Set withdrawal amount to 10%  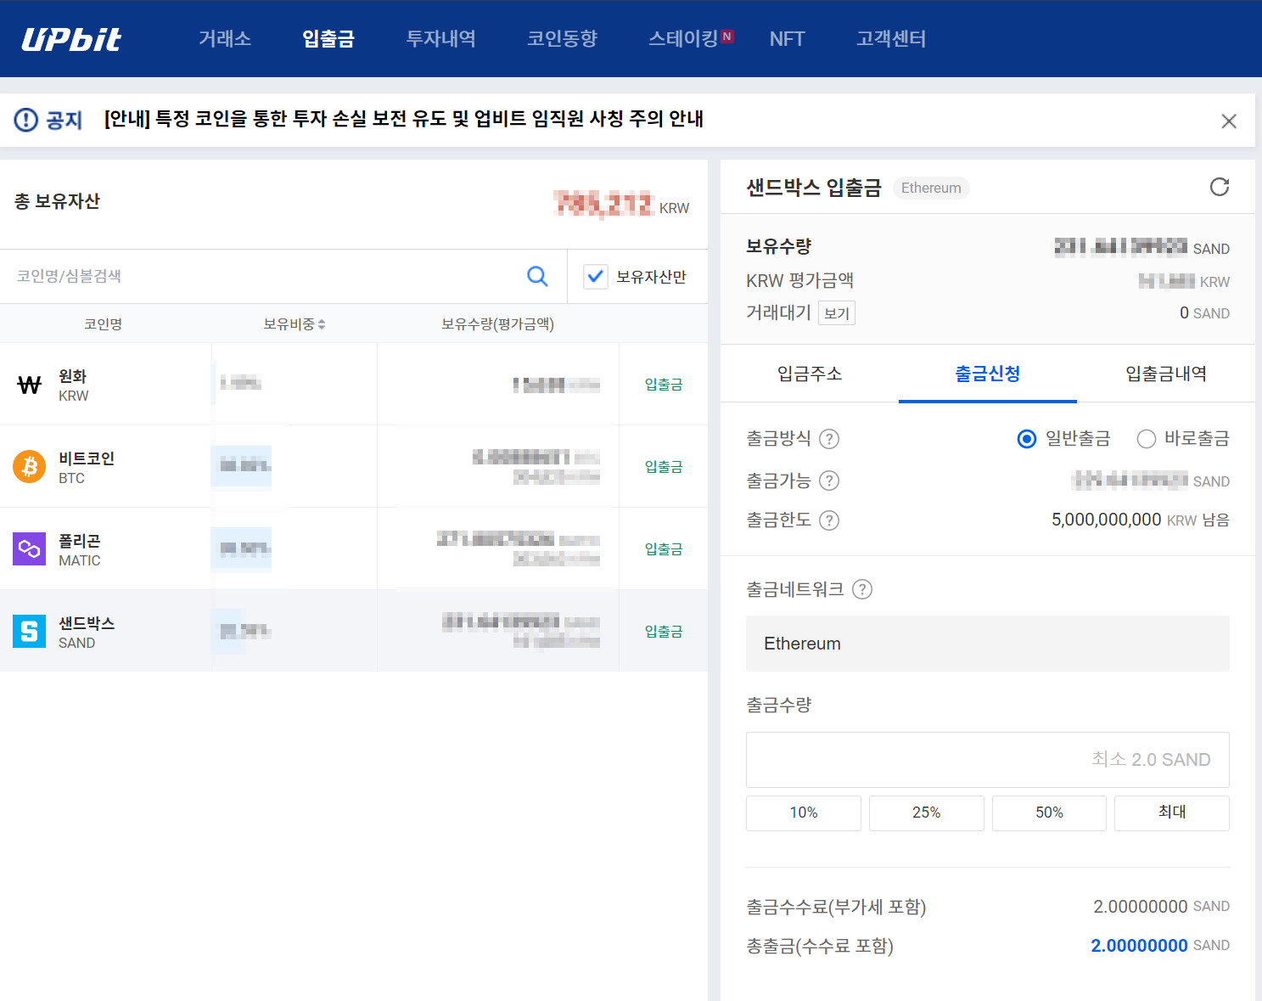coord(804,813)
